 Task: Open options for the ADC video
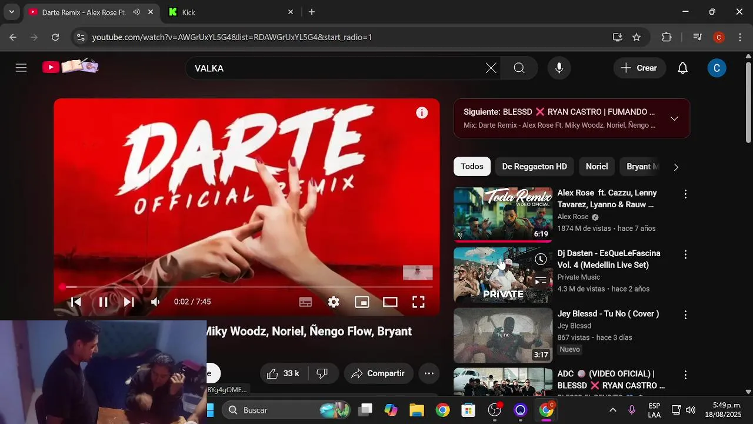point(685,375)
